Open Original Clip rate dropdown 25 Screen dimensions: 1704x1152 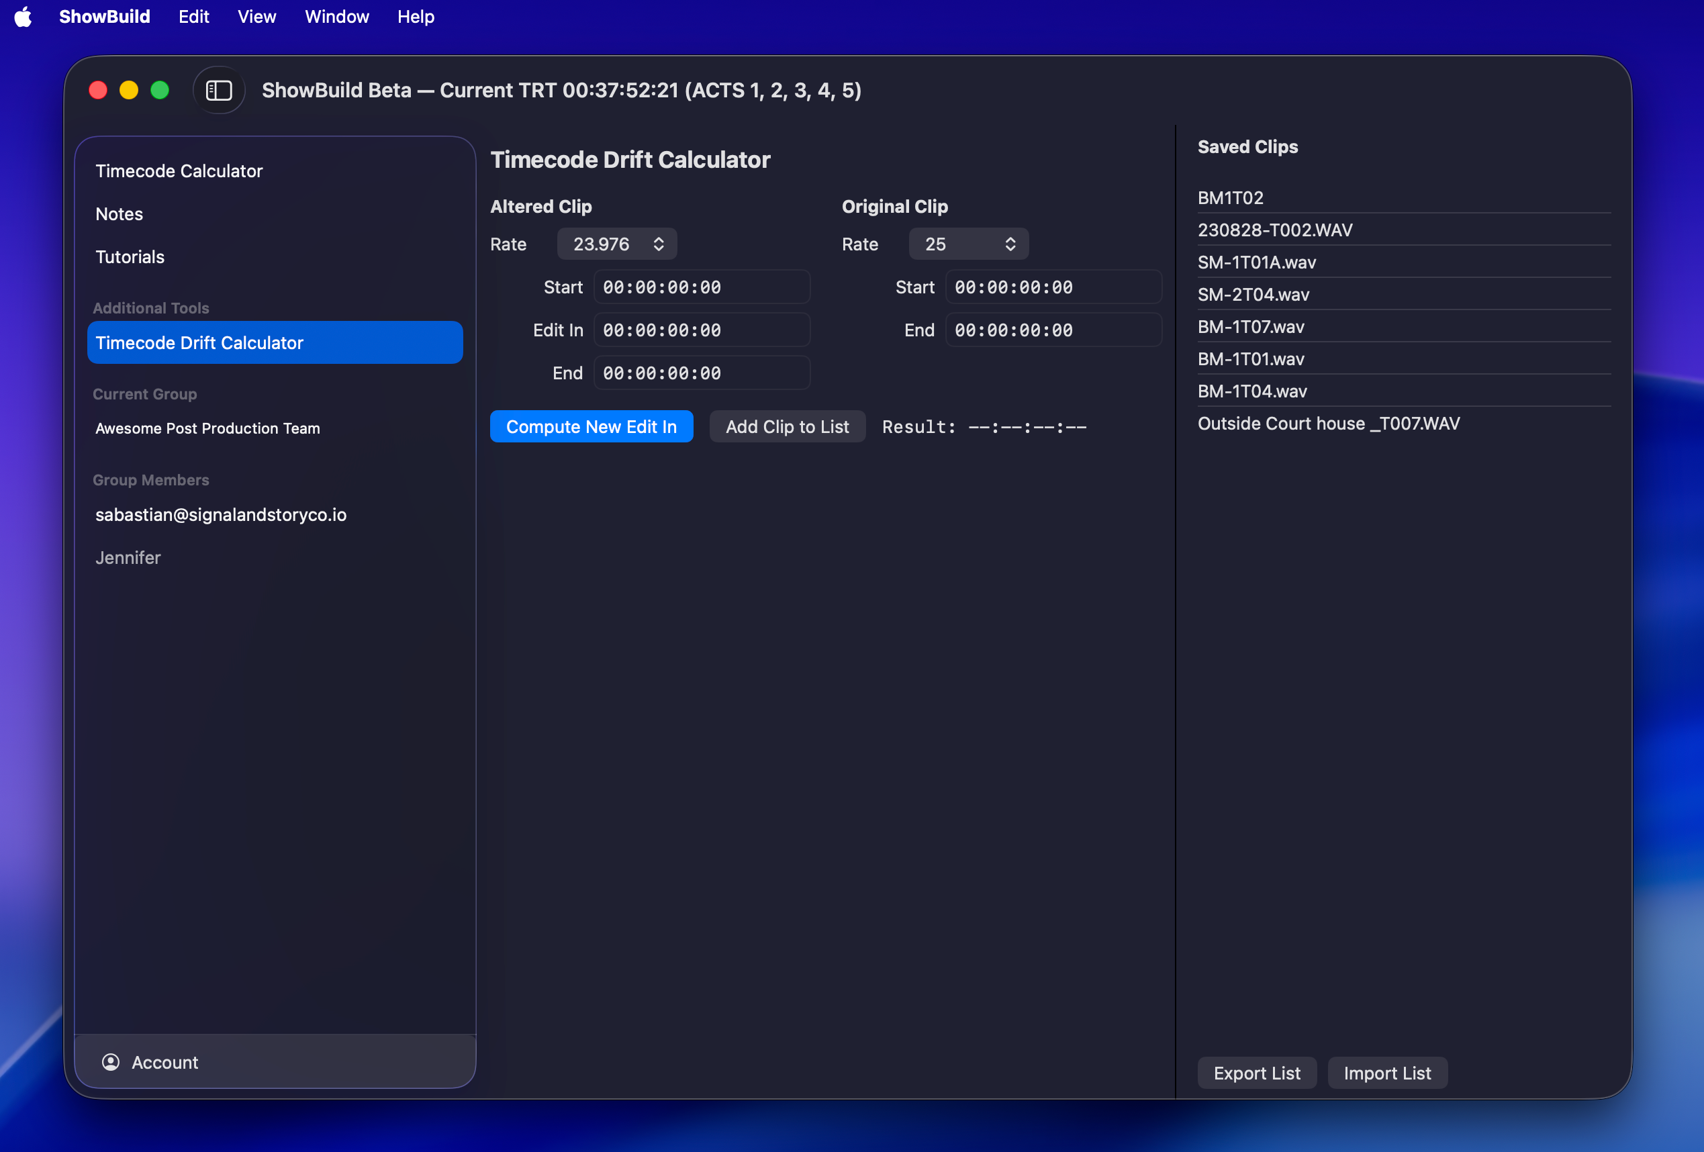(968, 244)
